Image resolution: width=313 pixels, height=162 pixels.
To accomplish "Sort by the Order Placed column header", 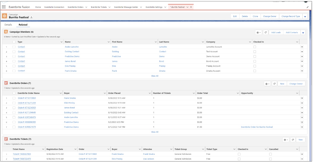I will (x=114, y=93).
